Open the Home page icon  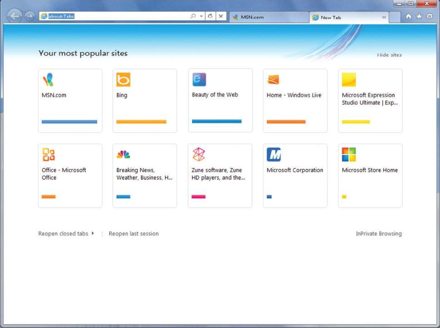click(x=409, y=16)
